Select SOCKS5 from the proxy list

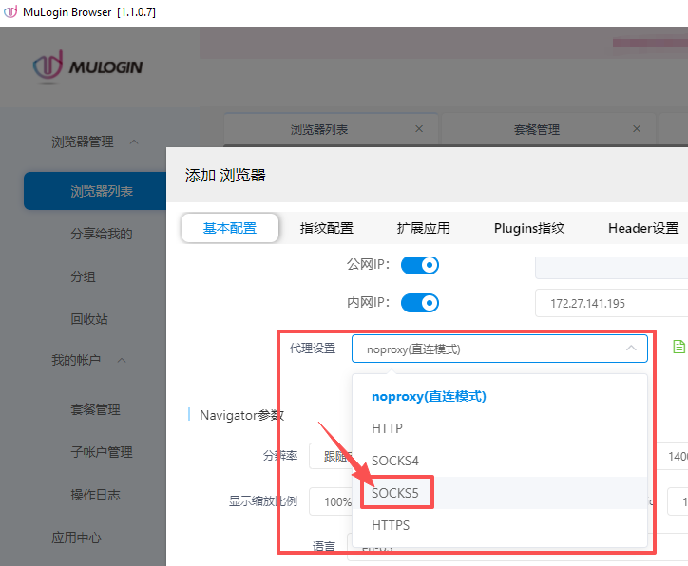(395, 493)
